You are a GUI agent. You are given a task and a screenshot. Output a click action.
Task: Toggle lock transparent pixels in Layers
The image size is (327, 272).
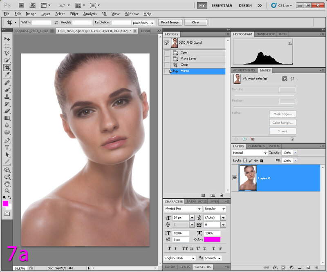pos(245,161)
